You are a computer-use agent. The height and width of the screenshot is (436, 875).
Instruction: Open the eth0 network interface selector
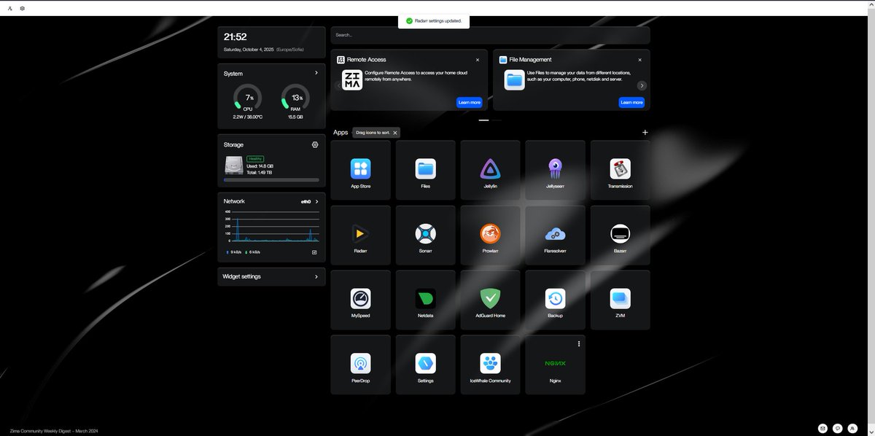[x=310, y=201]
